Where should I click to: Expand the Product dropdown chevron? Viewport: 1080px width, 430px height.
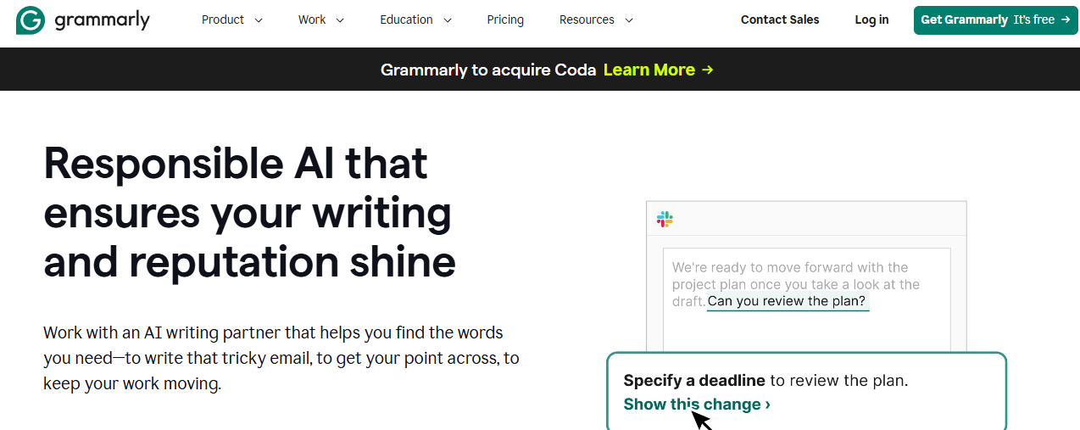[259, 20]
